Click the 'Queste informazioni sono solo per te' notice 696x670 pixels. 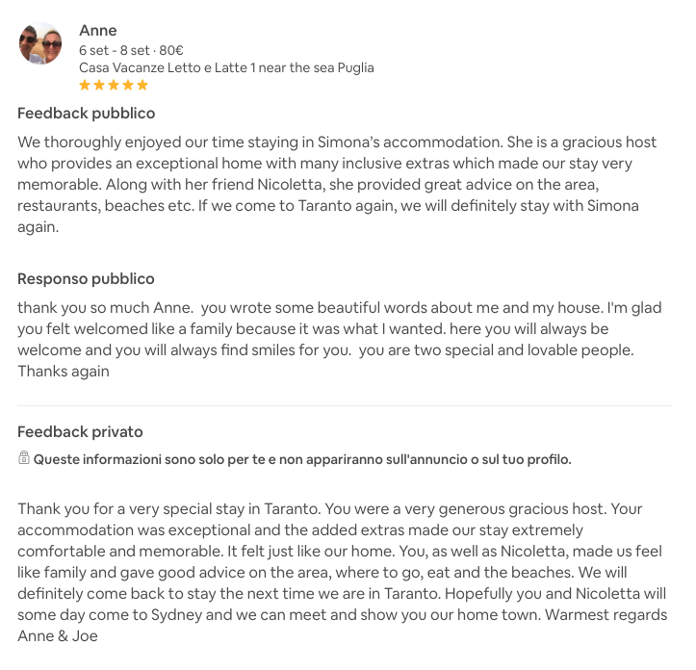(x=302, y=459)
